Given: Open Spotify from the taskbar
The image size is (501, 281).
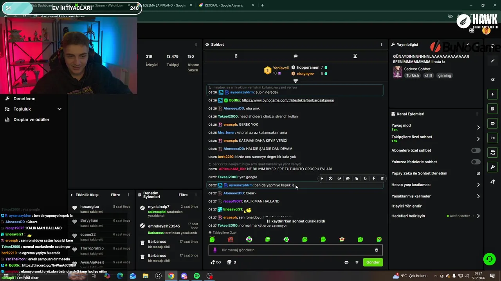Looking at the screenshot, I should click(x=197, y=276).
